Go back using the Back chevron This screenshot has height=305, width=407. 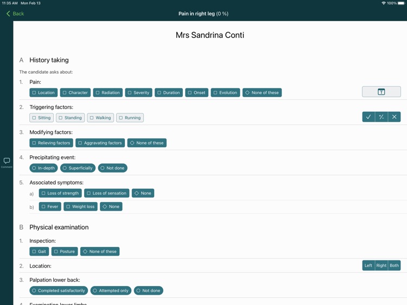click(15, 14)
